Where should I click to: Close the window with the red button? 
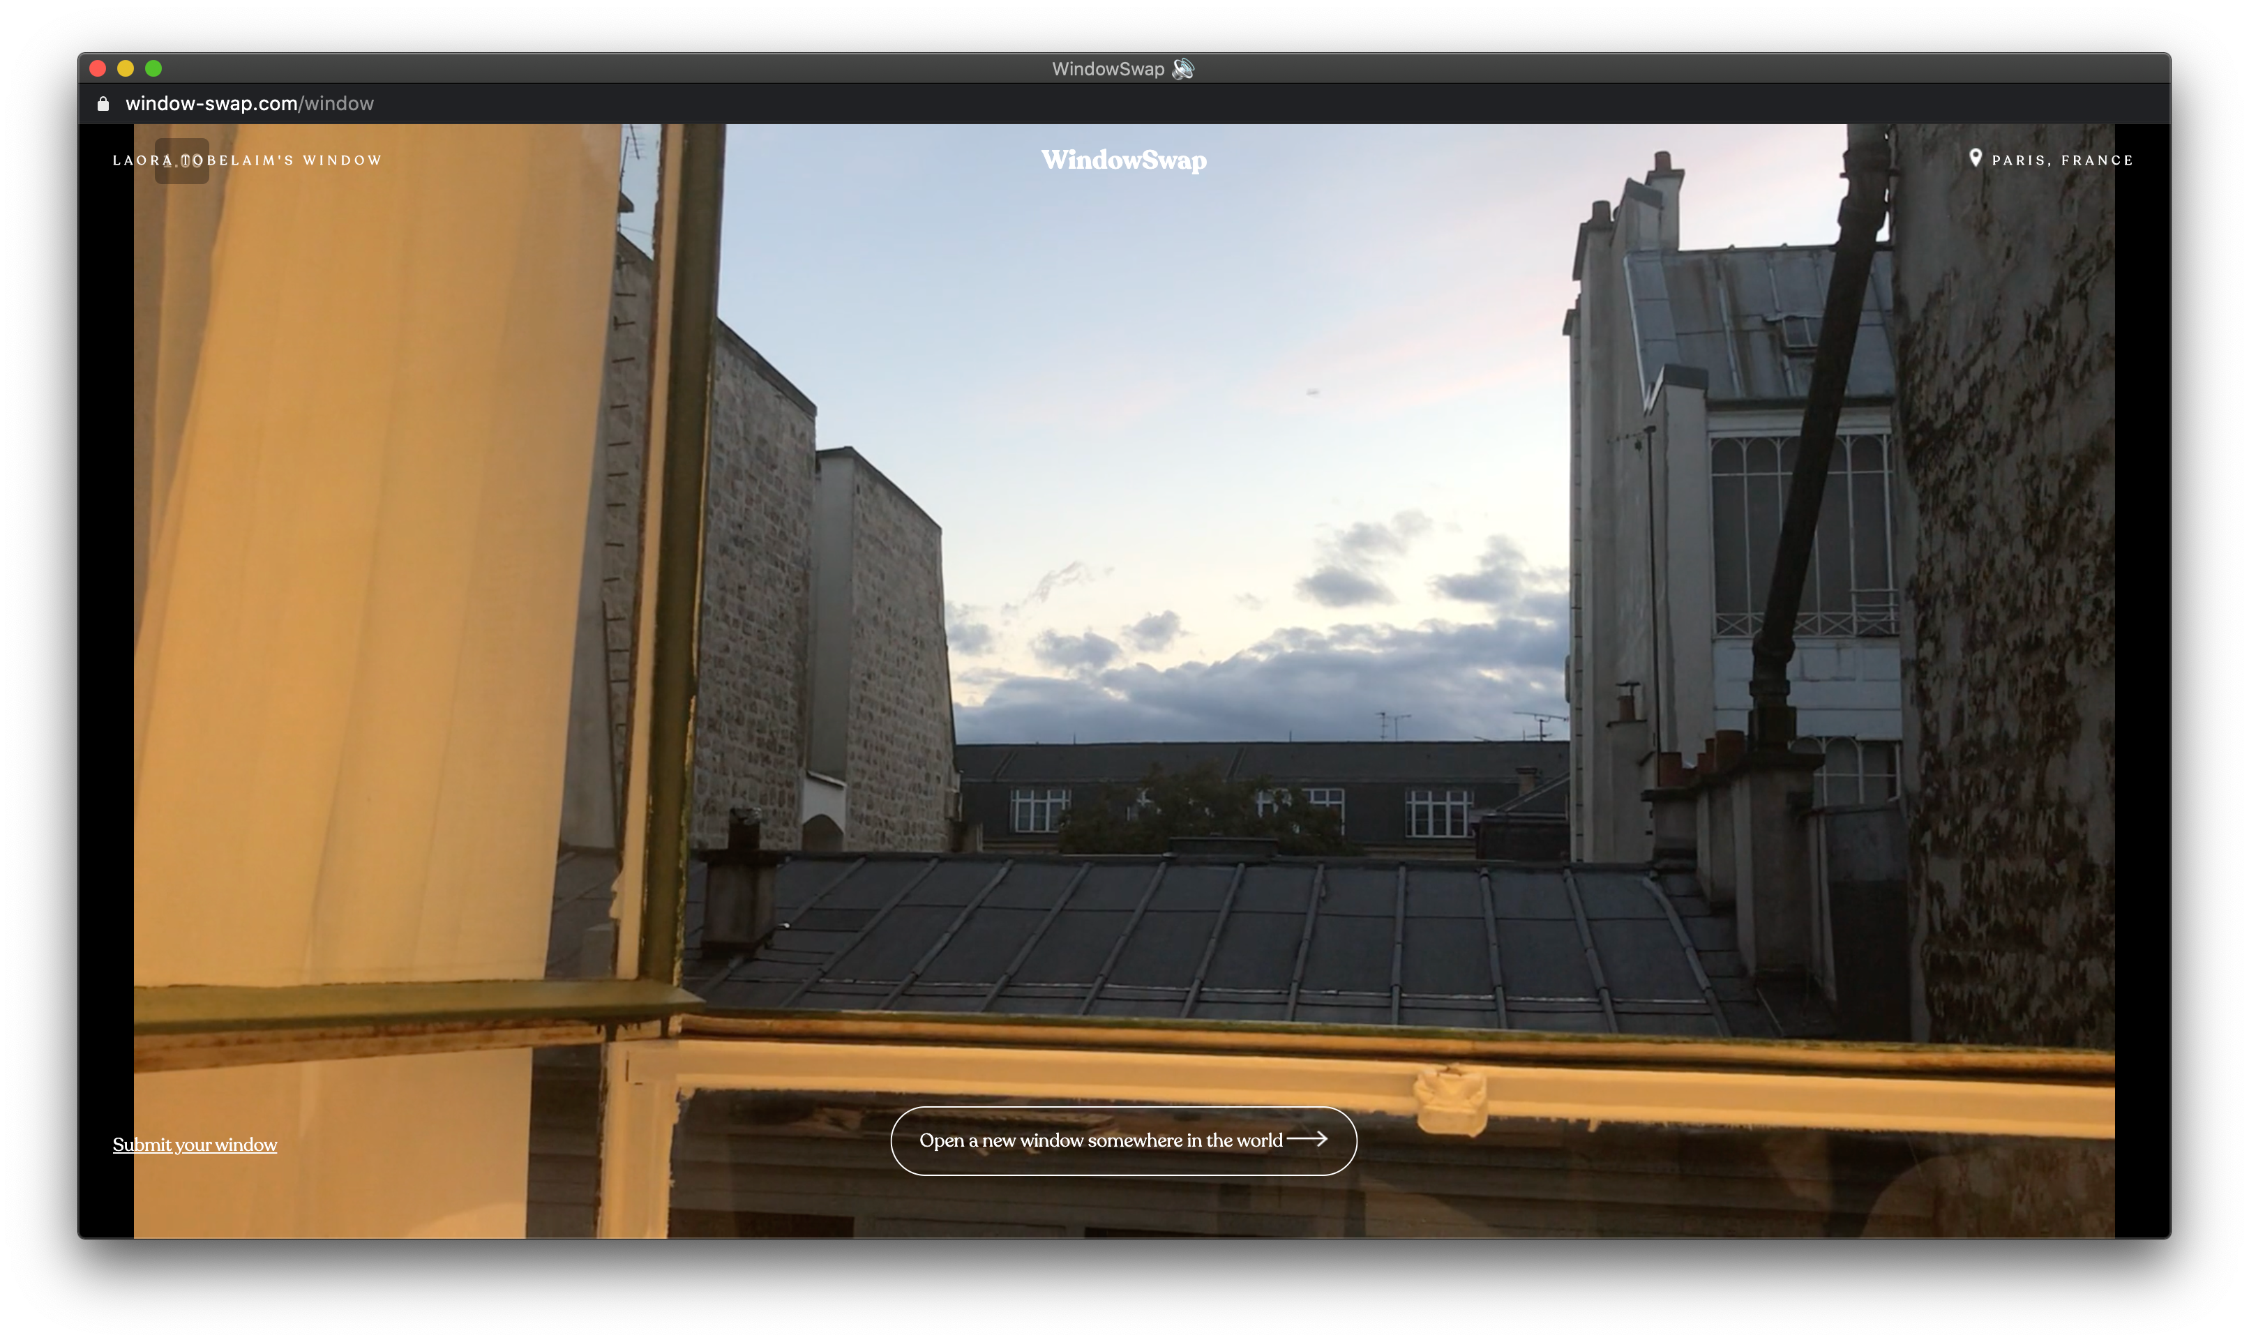98,69
